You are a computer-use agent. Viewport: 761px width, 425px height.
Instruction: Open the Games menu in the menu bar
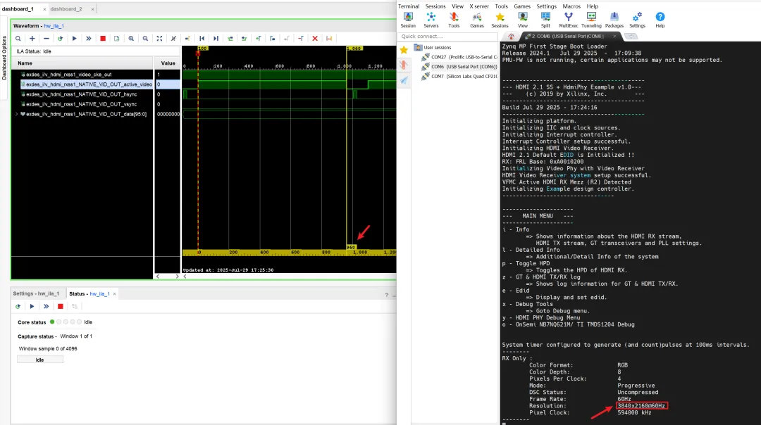522,6
